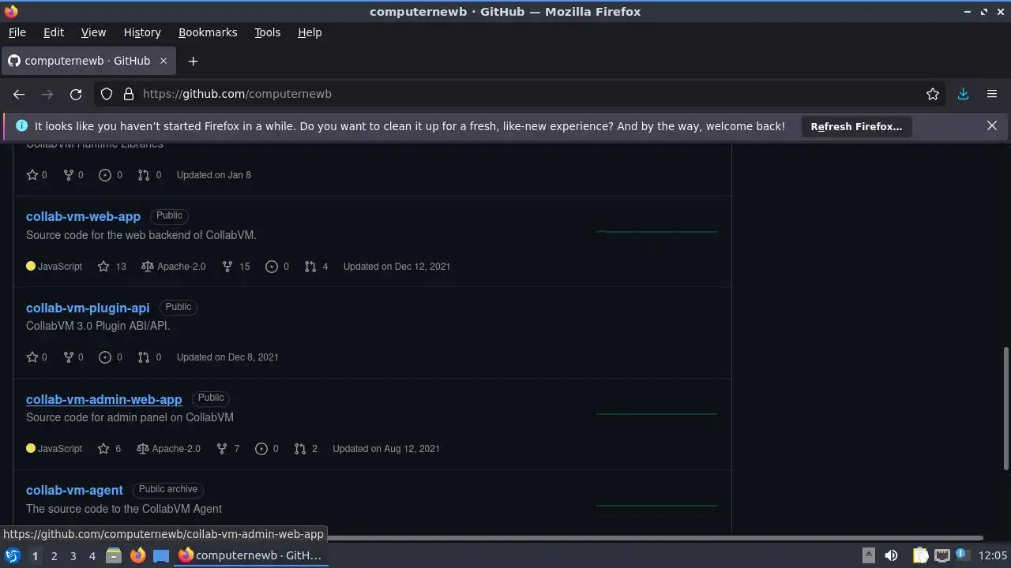Open the Bookmarks menu

[x=208, y=32]
